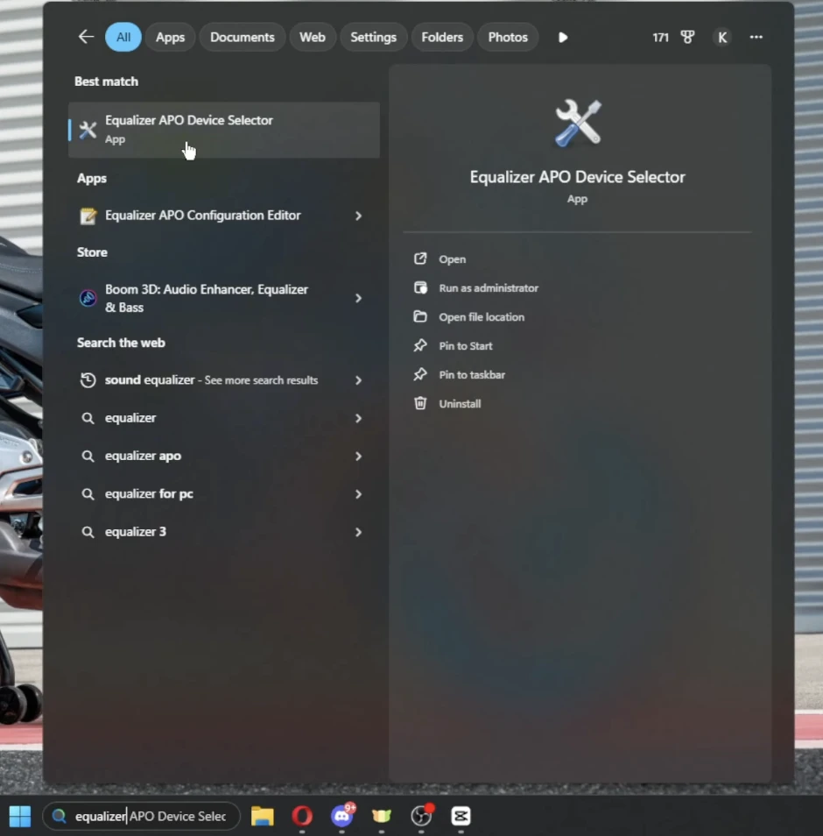The image size is (823, 836).
Task: Switch to the Apps filter tab
Action: tap(170, 38)
